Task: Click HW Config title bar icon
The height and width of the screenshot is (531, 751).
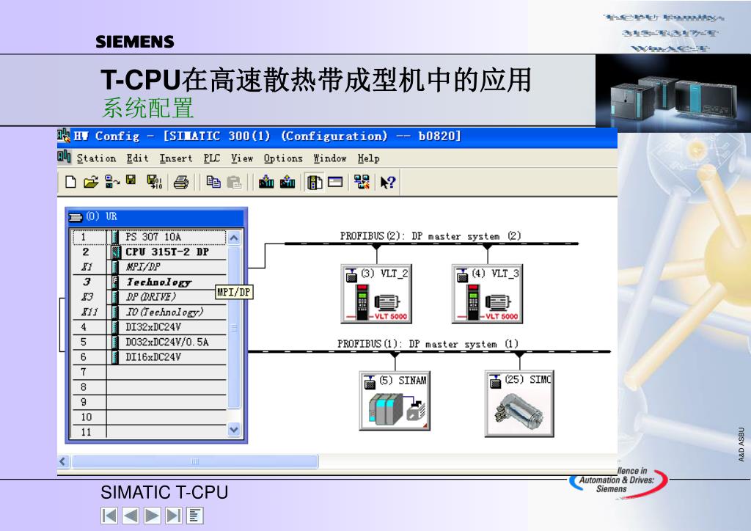Action: (64, 136)
